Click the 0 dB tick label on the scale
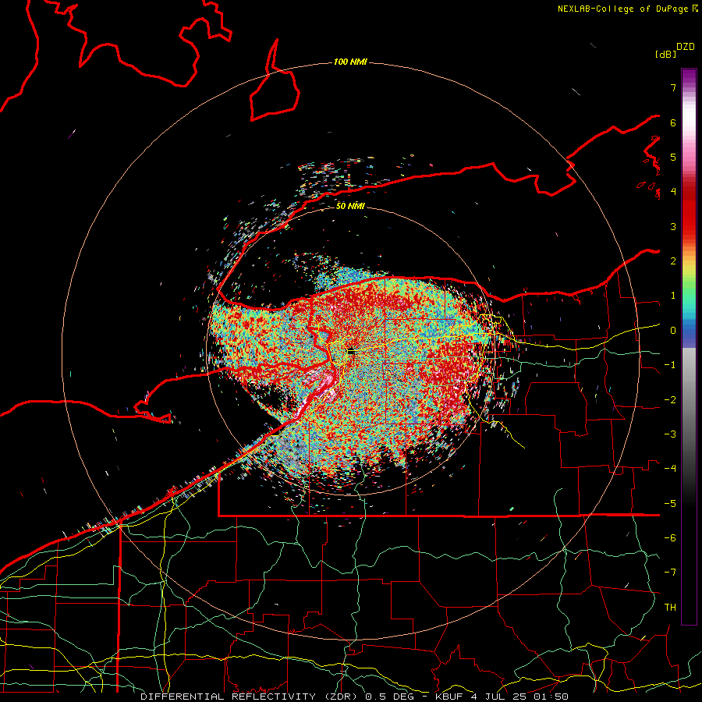Screen dimensions: 702x702 point(673,331)
